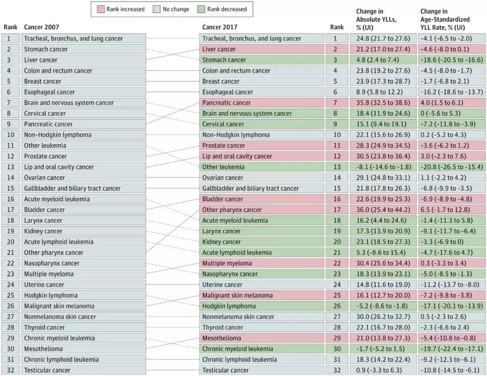Image resolution: width=487 pixels, height=376 pixels.
Task: Click the 'Age-Standardized YLL Rate' column header
Action: coord(445,19)
